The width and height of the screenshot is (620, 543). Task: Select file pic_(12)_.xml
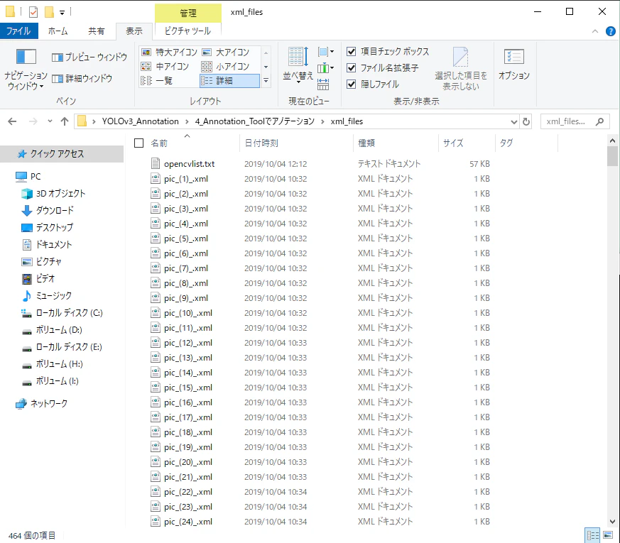tap(188, 343)
